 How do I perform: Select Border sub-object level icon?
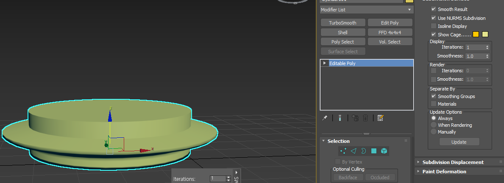pyautogui.click(x=364, y=151)
